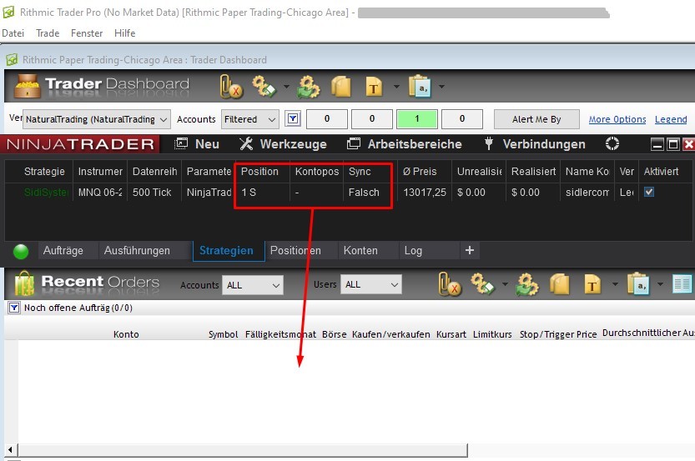Image resolution: width=695 pixels, height=461 pixels.
Task: Open Legend link
Action: click(x=671, y=119)
